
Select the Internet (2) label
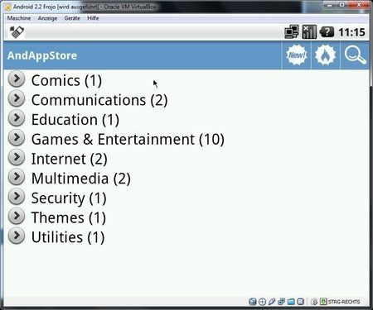point(69,159)
